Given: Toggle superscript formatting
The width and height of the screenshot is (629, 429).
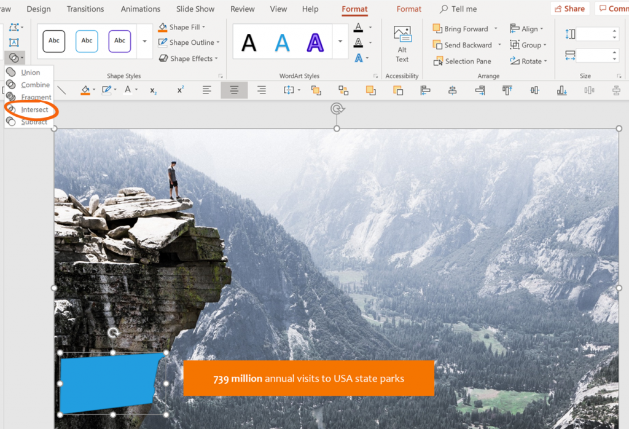Looking at the screenshot, I should (x=179, y=90).
